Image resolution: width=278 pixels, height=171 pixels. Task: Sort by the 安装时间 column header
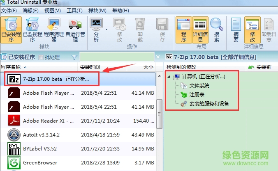(90, 67)
